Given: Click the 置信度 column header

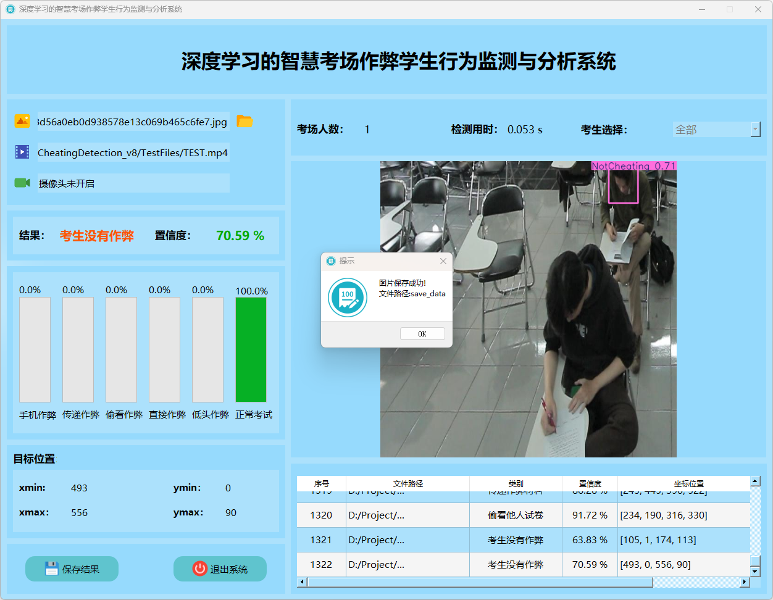Looking at the screenshot, I should point(590,483).
